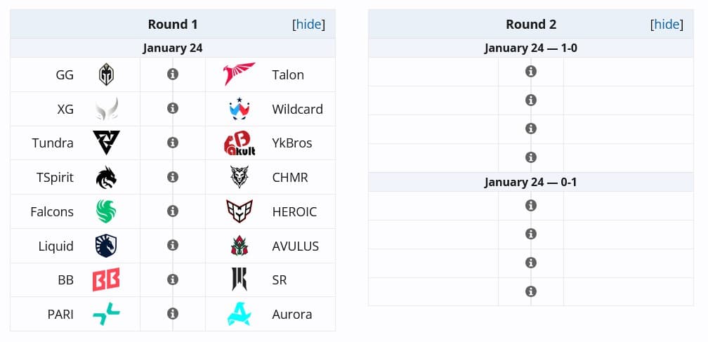
Task: Click the Talon team logo
Action: click(240, 74)
